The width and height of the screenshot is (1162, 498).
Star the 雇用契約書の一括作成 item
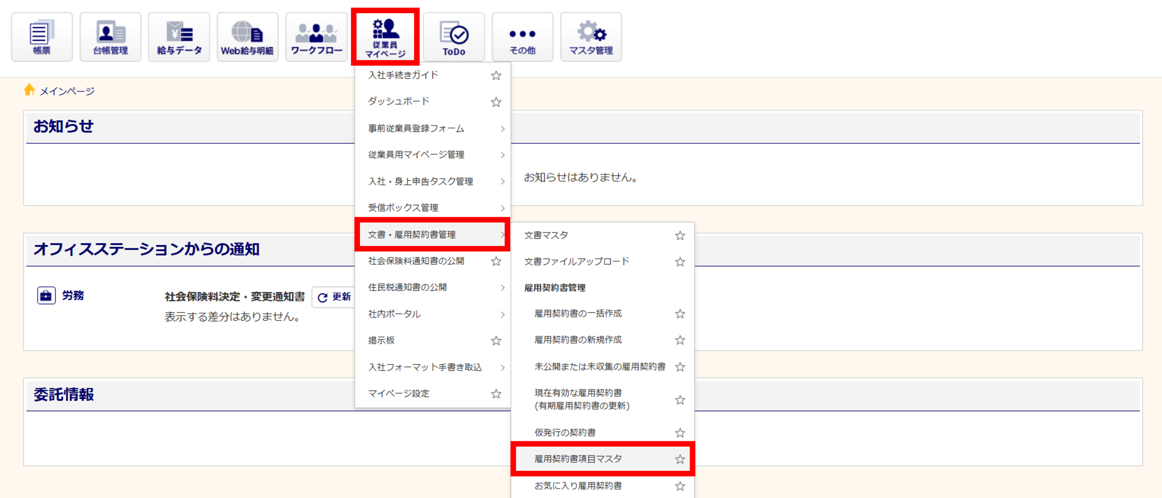680,314
